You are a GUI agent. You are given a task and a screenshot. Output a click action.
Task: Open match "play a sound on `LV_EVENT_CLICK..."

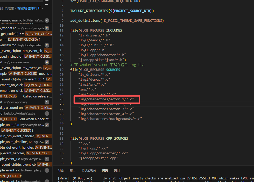coord(26,108)
